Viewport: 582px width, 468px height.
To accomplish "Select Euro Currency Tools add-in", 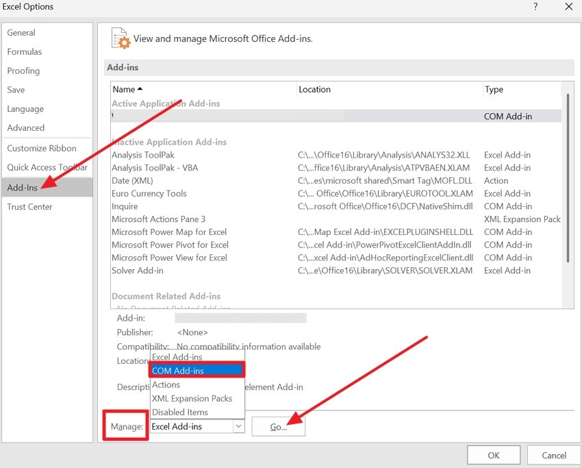I will click(x=336, y=193).
